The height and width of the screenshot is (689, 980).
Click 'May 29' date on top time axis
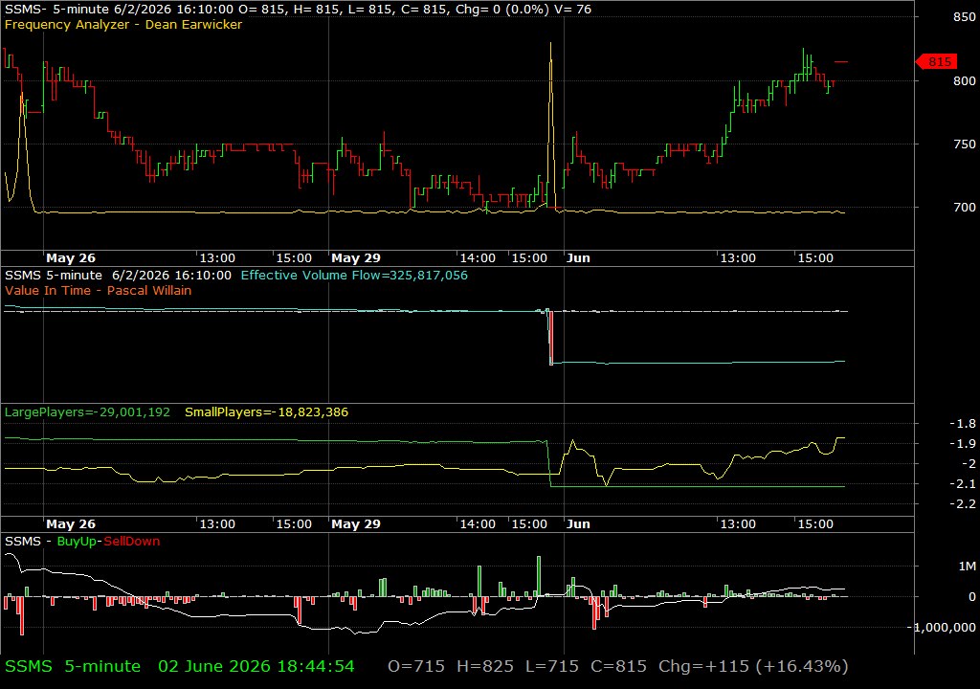tap(356, 257)
